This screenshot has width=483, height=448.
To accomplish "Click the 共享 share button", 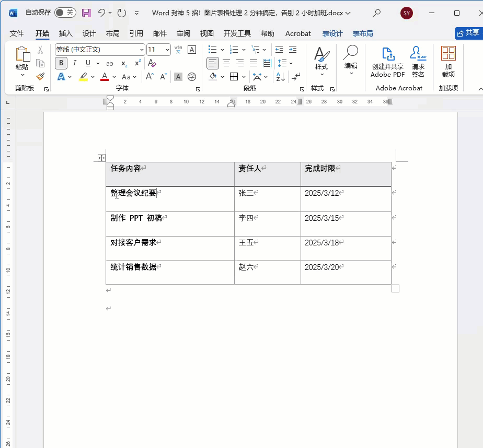I will (x=468, y=33).
